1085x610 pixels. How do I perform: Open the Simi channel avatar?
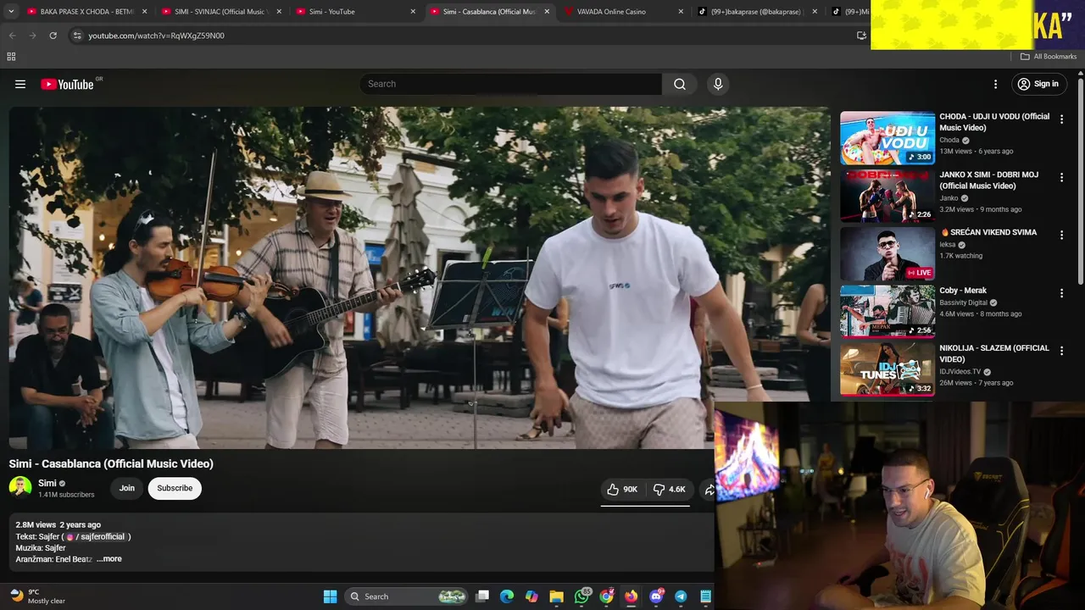coord(20,488)
